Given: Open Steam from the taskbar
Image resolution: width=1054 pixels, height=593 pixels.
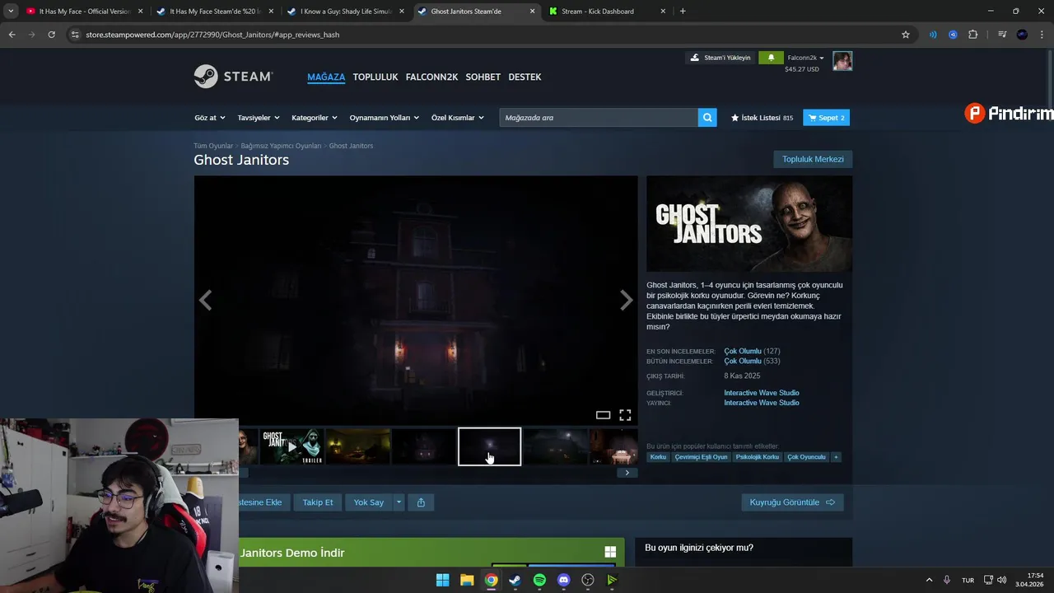Looking at the screenshot, I should tap(515, 580).
